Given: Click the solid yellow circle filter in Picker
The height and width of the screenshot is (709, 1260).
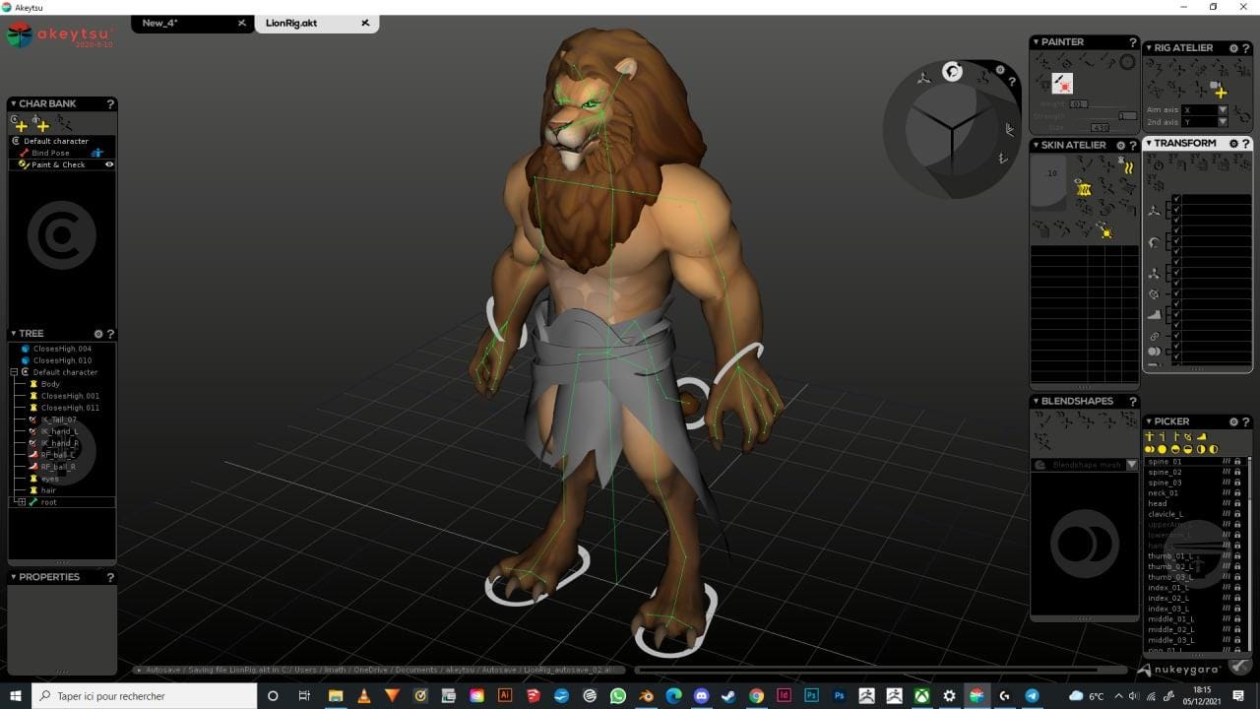Looking at the screenshot, I should [1162, 449].
